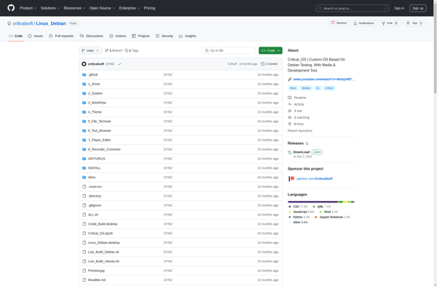Click the folder icon beside 1_Driver
This screenshot has height=287, width=437.
[84, 84]
